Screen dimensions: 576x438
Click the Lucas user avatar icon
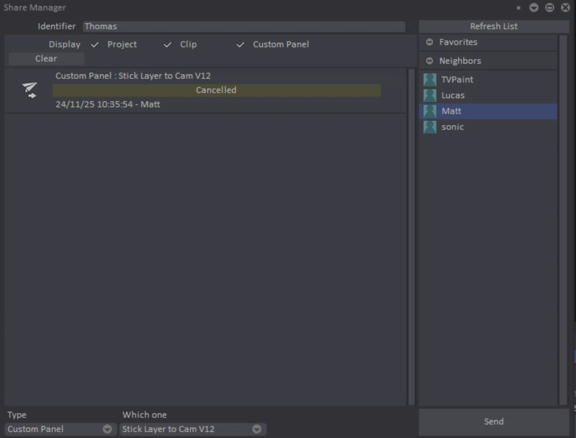(430, 95)
